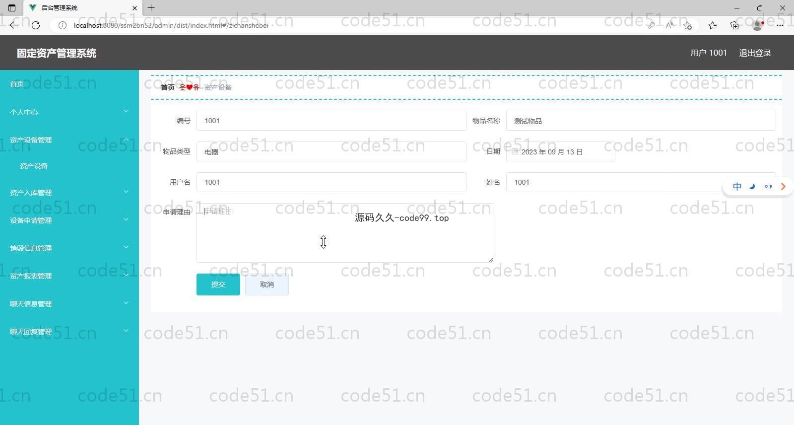Image resolution: width=794 pixels, height=425 pixels.
Task: Toggle IME punctuation mode icon
Action: click(x=768, y=187)
